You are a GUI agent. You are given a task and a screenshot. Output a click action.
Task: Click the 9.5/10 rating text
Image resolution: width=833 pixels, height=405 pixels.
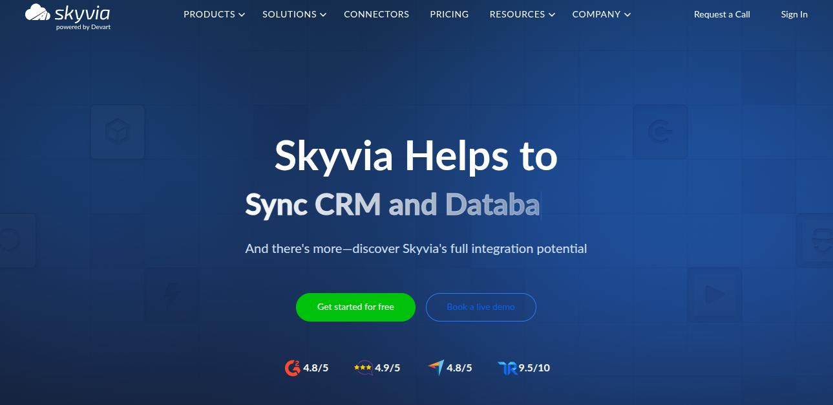click(x=534, y=368)
